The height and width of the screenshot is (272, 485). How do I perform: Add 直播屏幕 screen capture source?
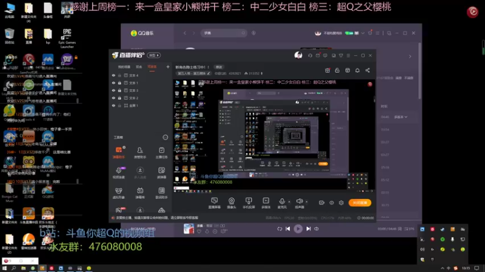pyautogui.click(x=215, y=203)
